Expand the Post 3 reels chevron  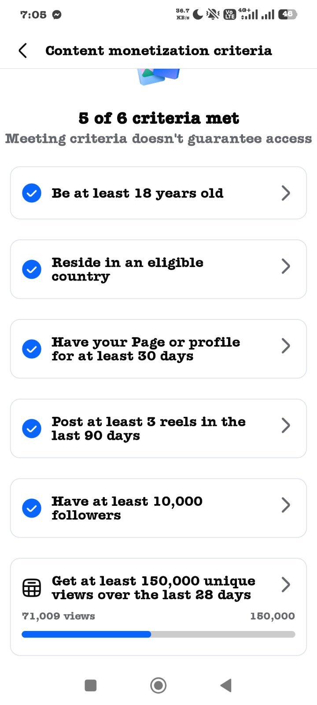(286, 425)
